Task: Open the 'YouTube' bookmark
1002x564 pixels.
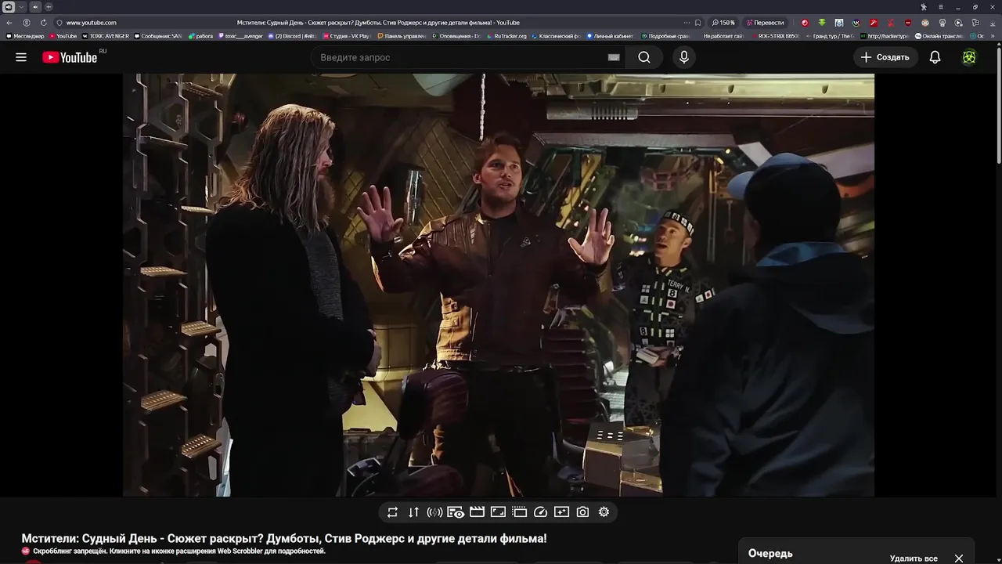Action: click(x=63, y=36)
